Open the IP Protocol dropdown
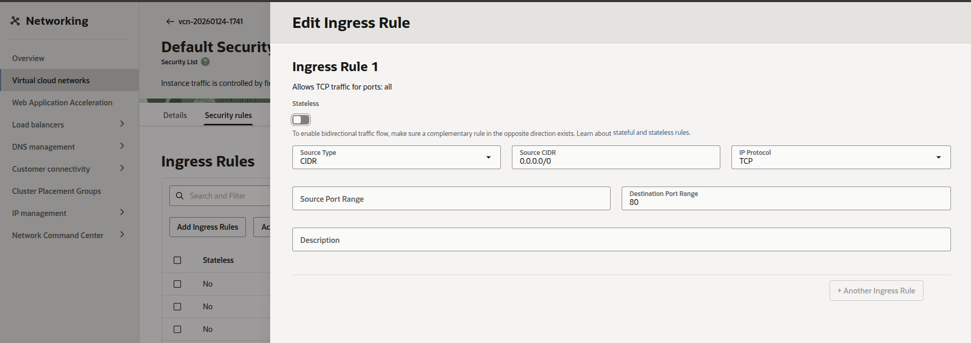The width and height of the screenshot is (971, 343). point(841,157)
